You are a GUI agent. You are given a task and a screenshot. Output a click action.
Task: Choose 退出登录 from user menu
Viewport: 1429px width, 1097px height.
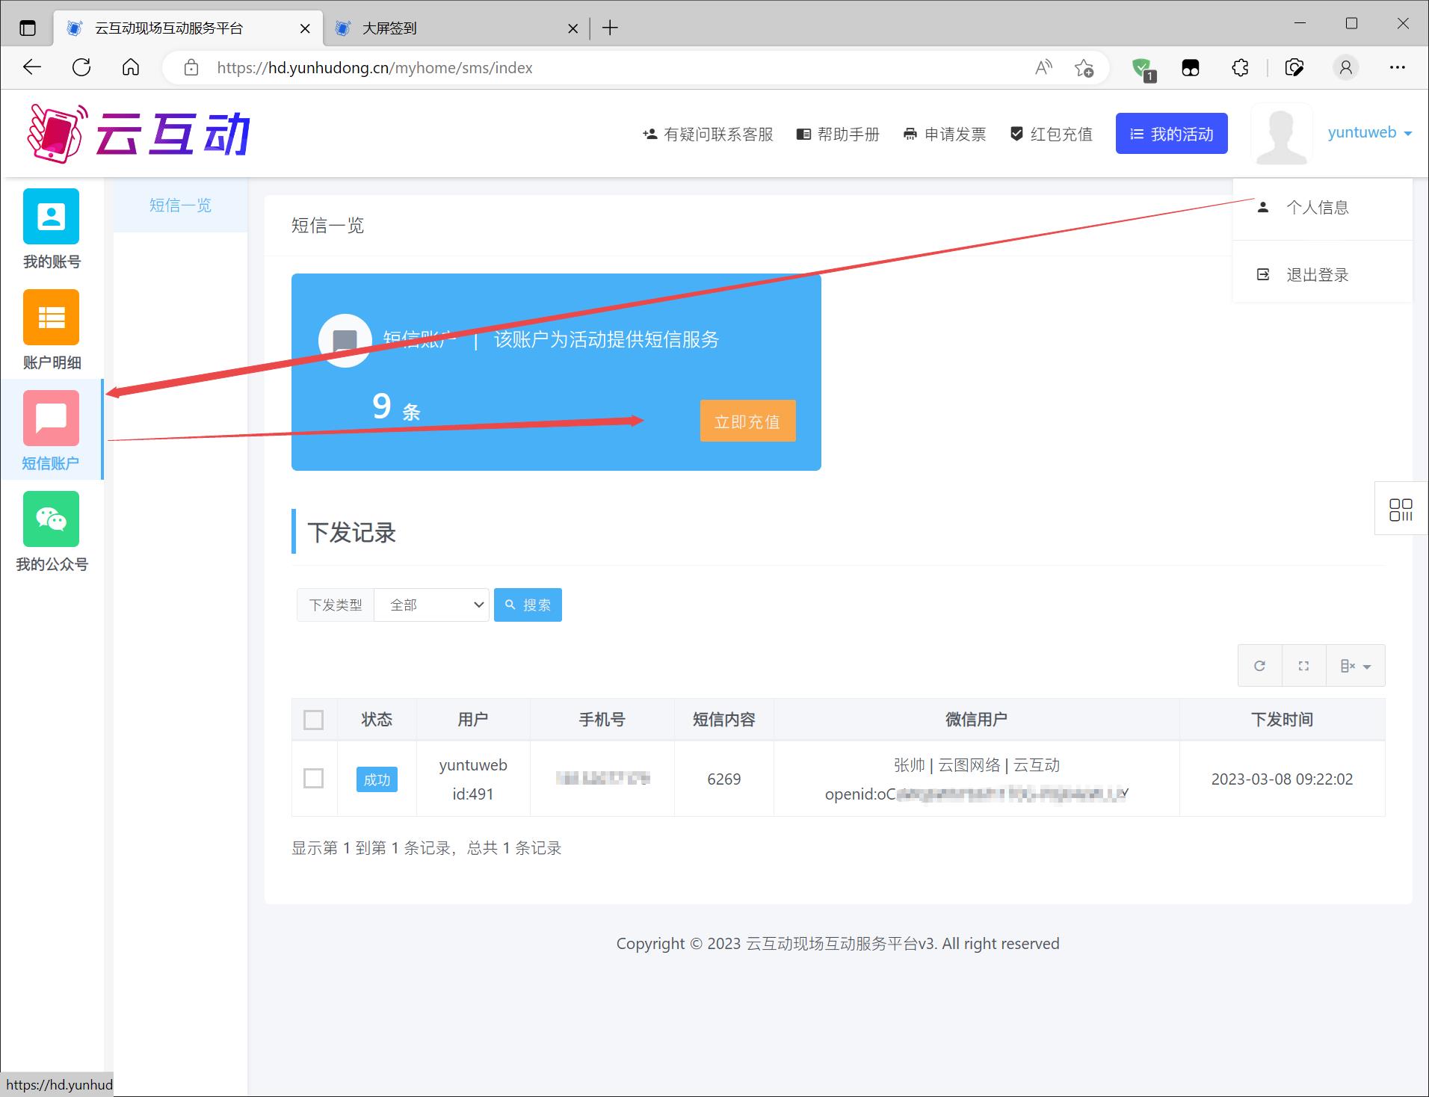(1317, 275)
